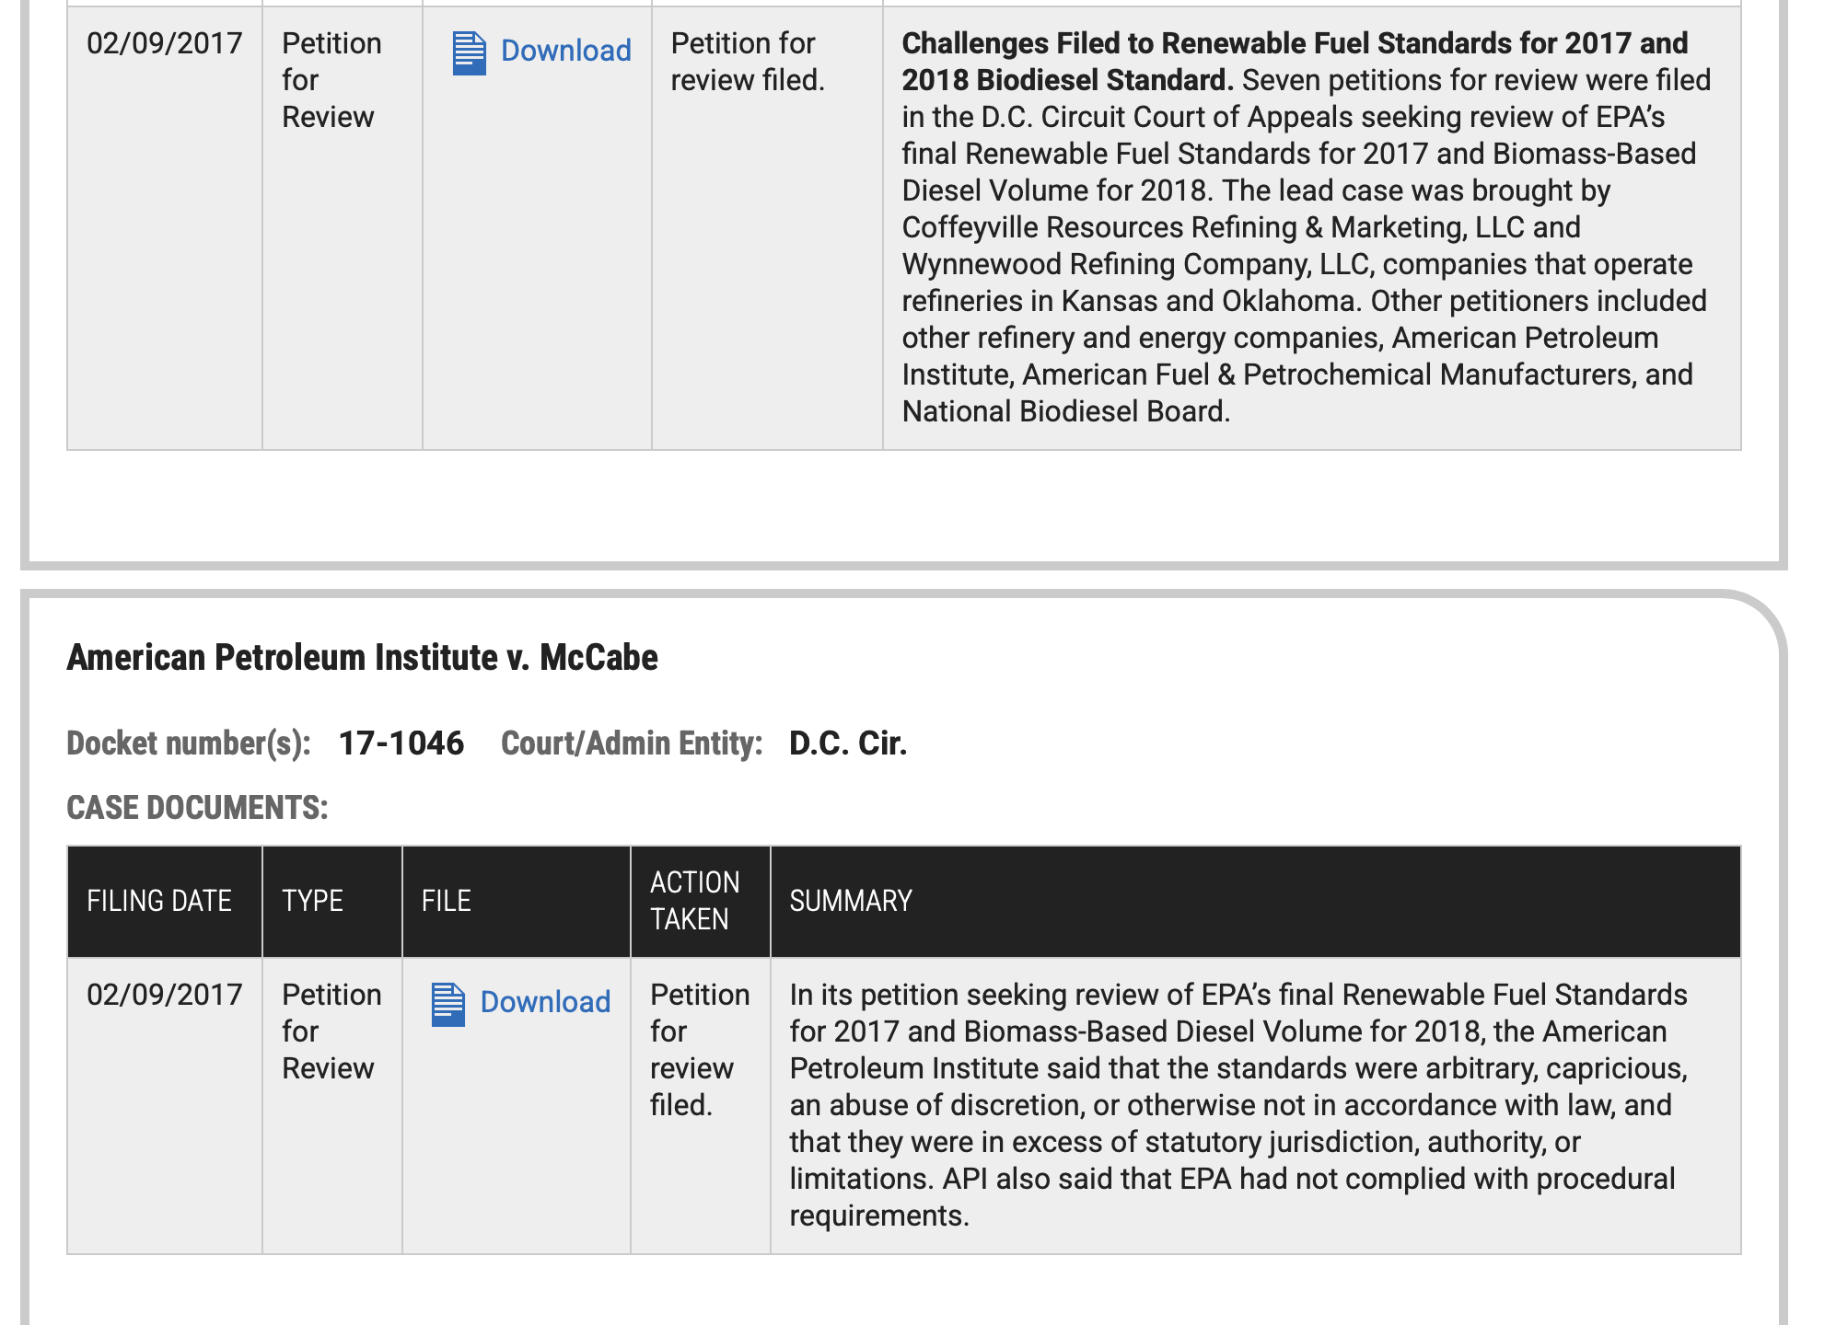
Task: Click docket number 17-1046
Action: pos(401,743)
